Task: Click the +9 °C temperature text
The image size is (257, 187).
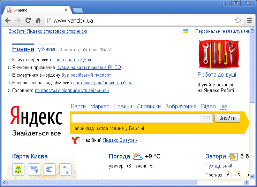Action: pyautogui.click(x=153, y=156)
